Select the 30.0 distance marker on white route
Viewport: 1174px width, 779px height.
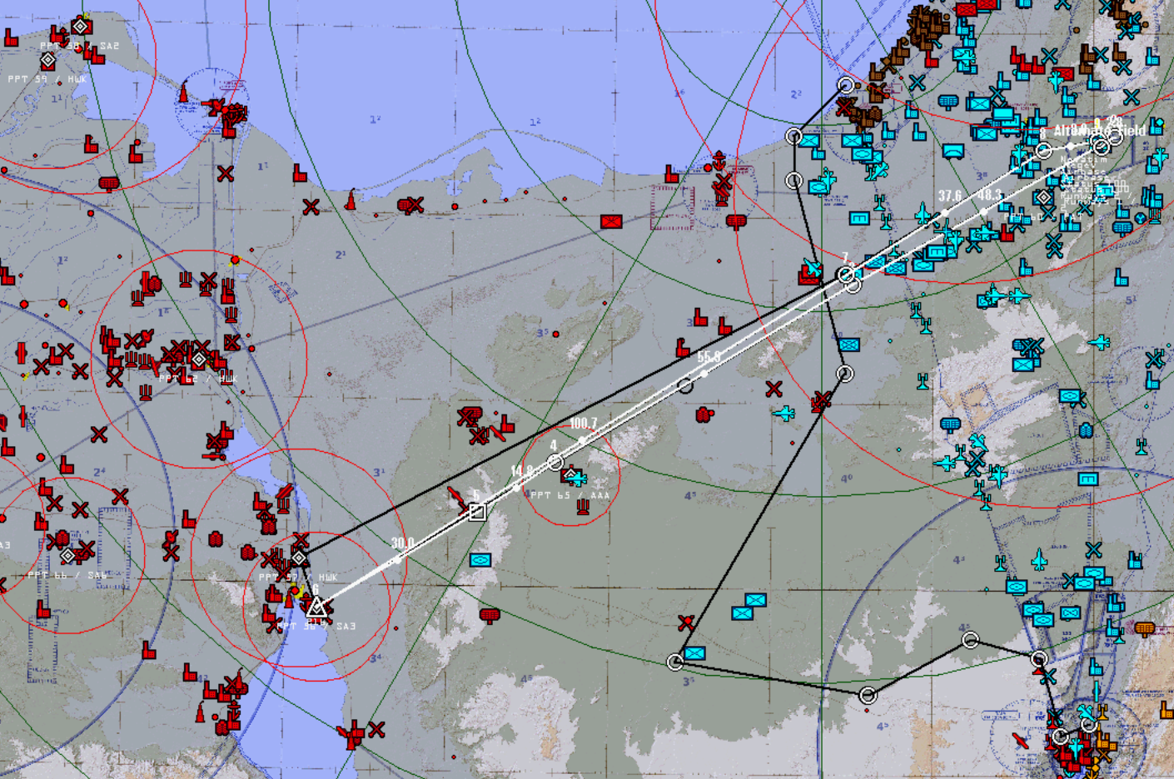click(402, 543)
